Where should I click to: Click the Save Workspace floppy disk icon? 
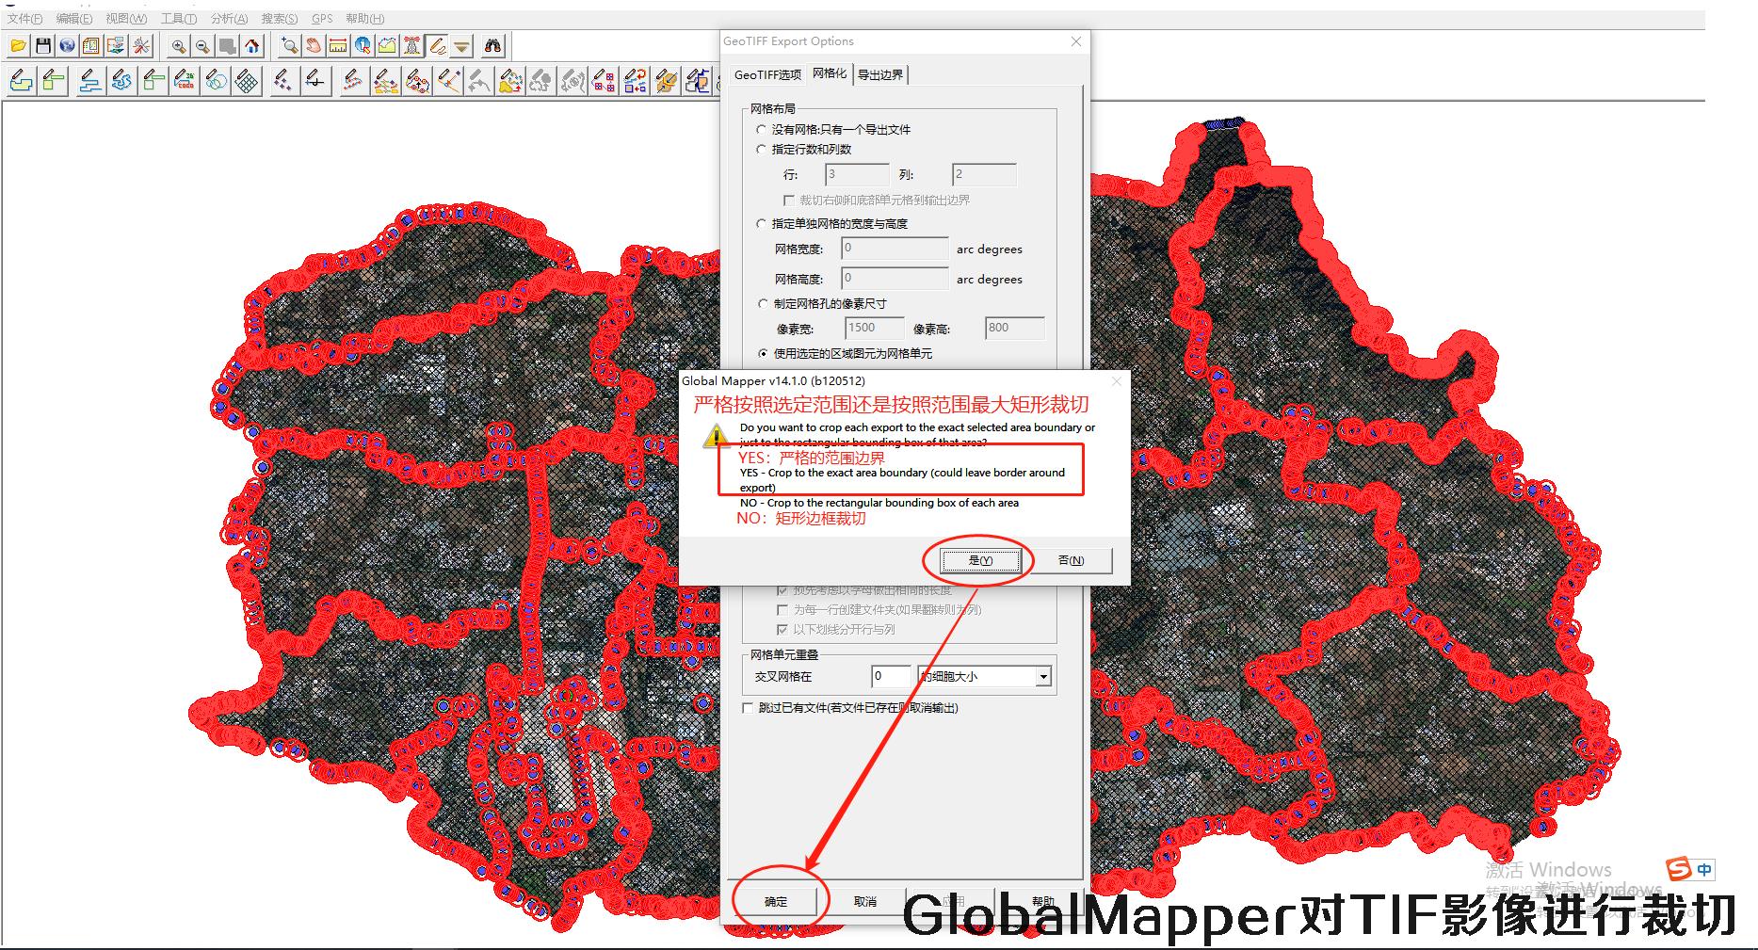click(42, 45)
